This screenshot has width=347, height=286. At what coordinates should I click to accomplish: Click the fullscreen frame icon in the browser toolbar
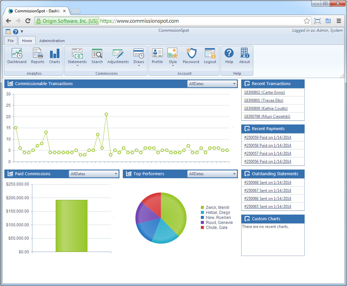[317, 21]
